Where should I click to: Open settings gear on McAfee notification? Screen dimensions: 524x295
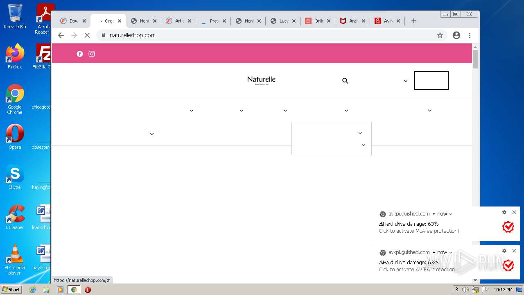click(504, 212)
